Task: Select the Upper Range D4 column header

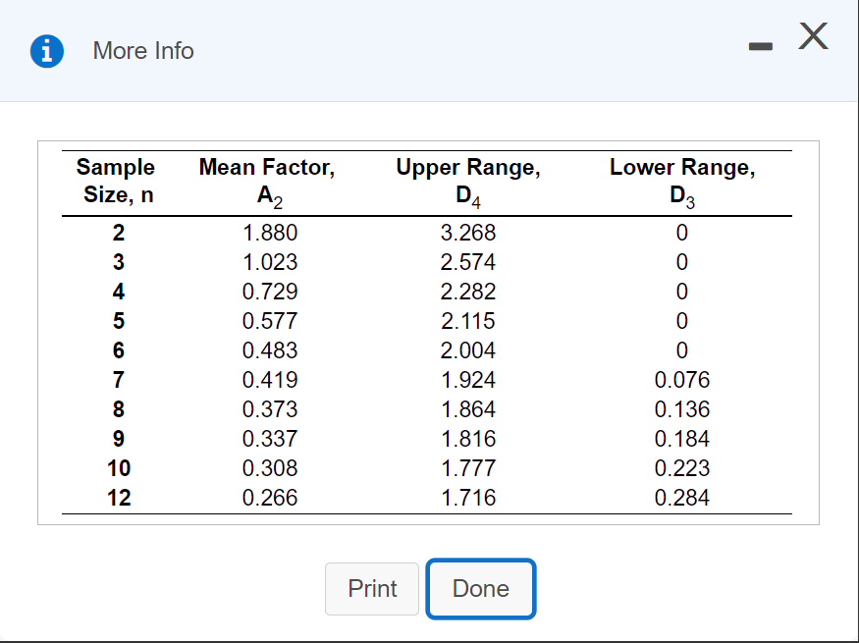Action: pyautogui.click(x=468, y=183)
